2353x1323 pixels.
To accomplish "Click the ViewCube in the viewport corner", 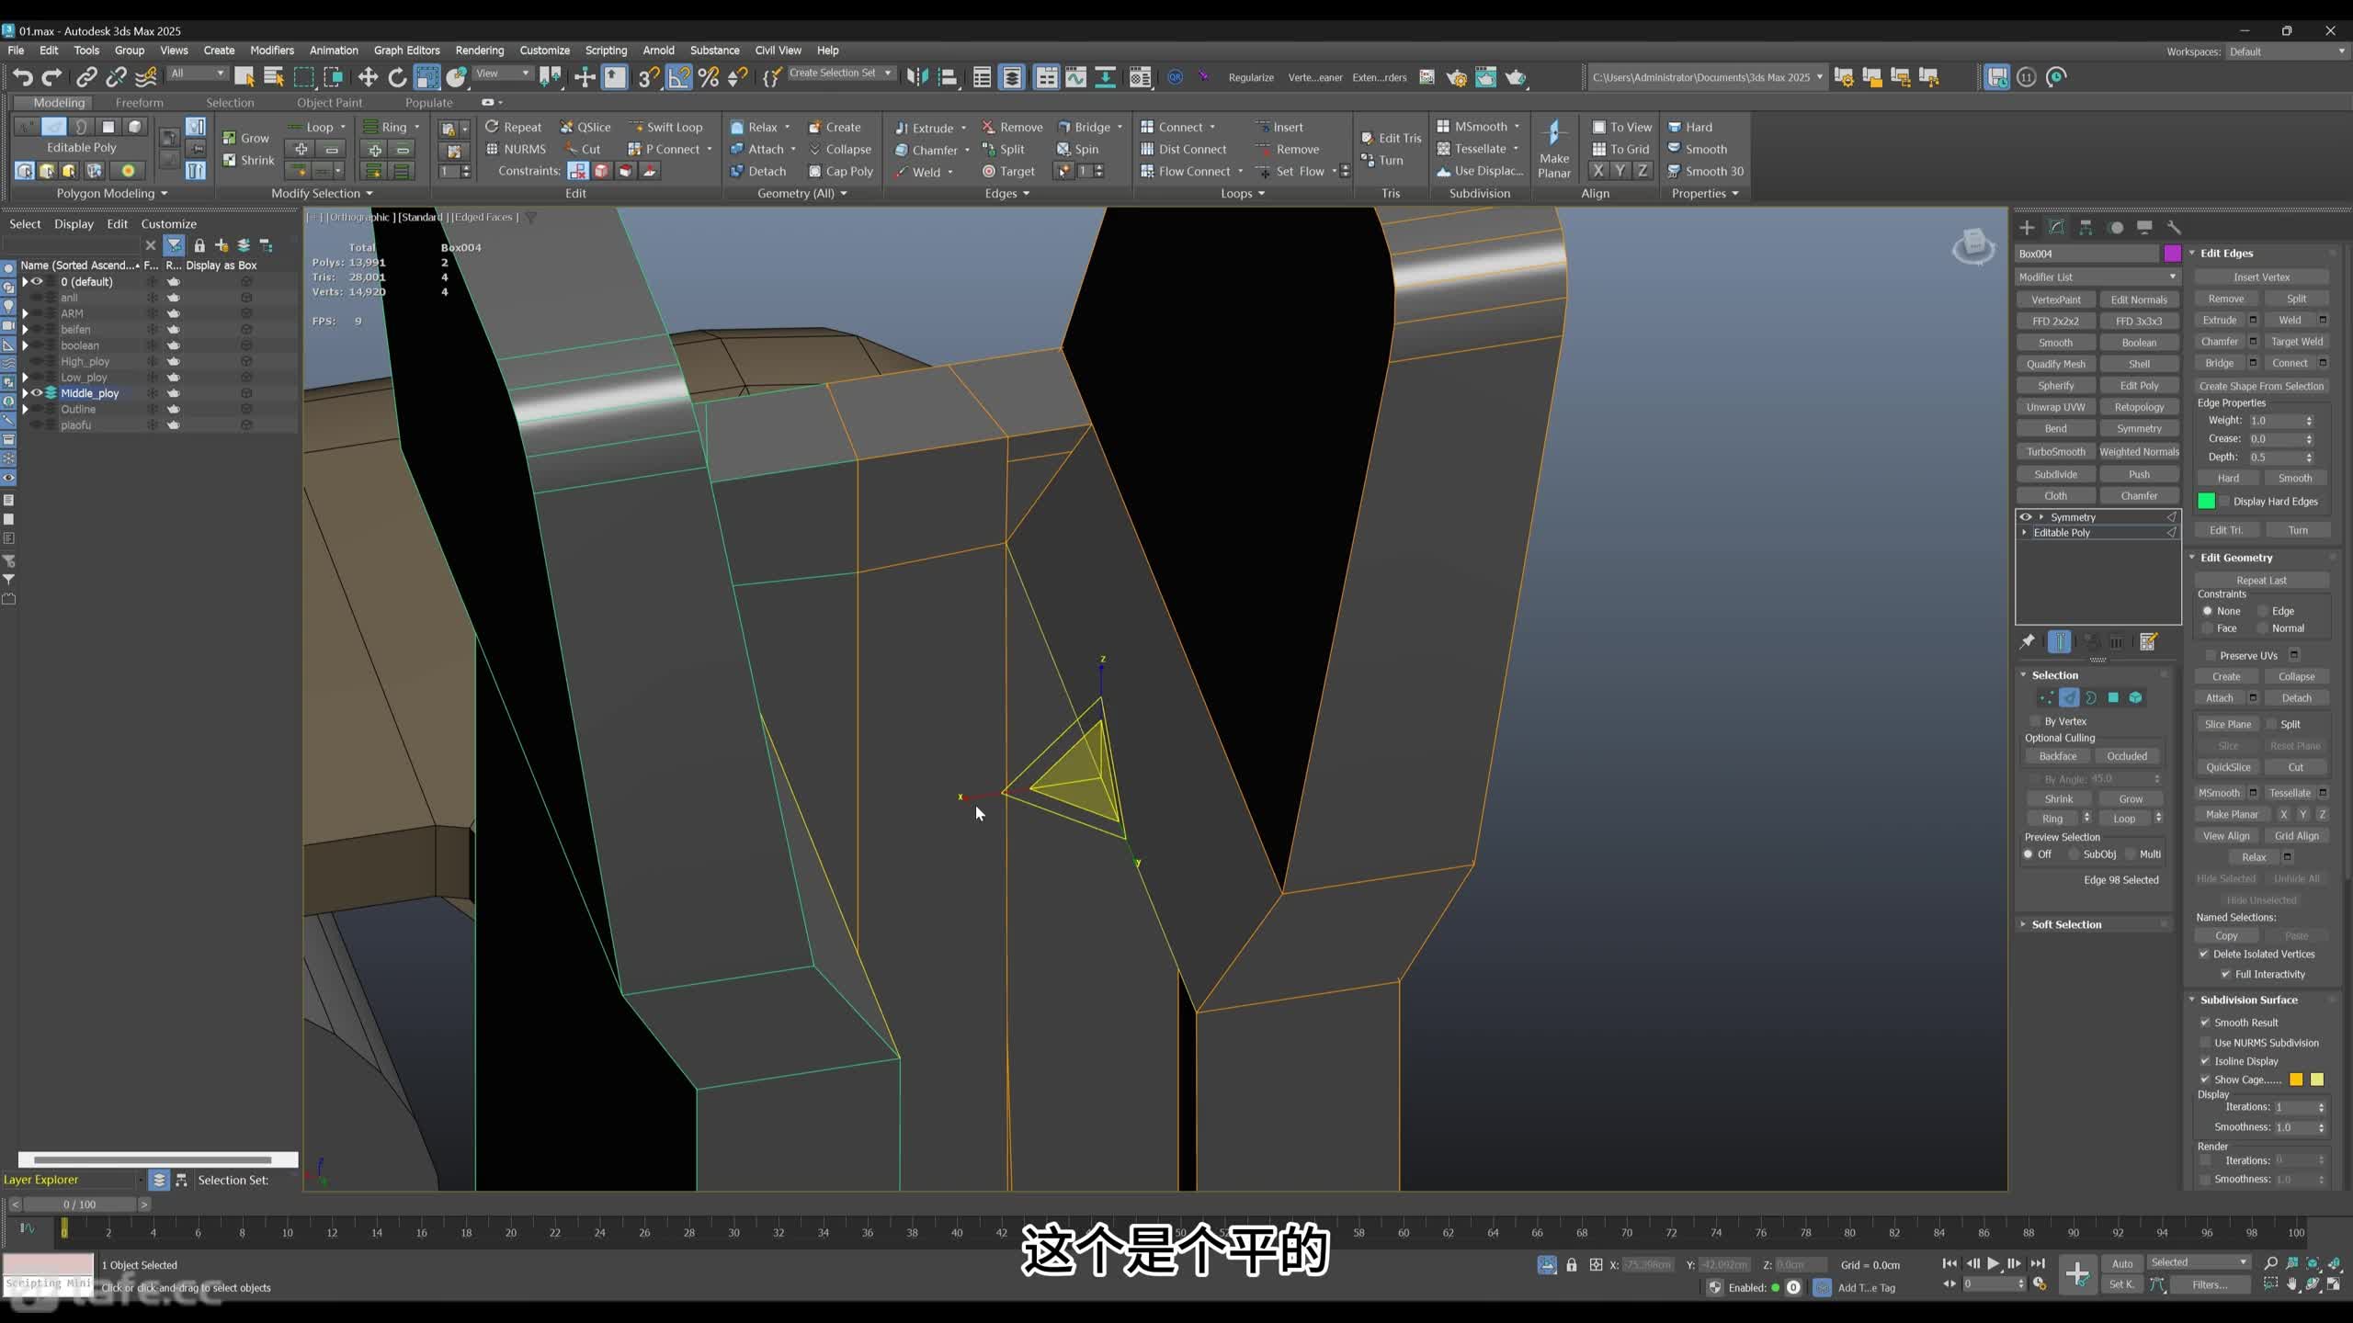I will (x=1972, y=246).
